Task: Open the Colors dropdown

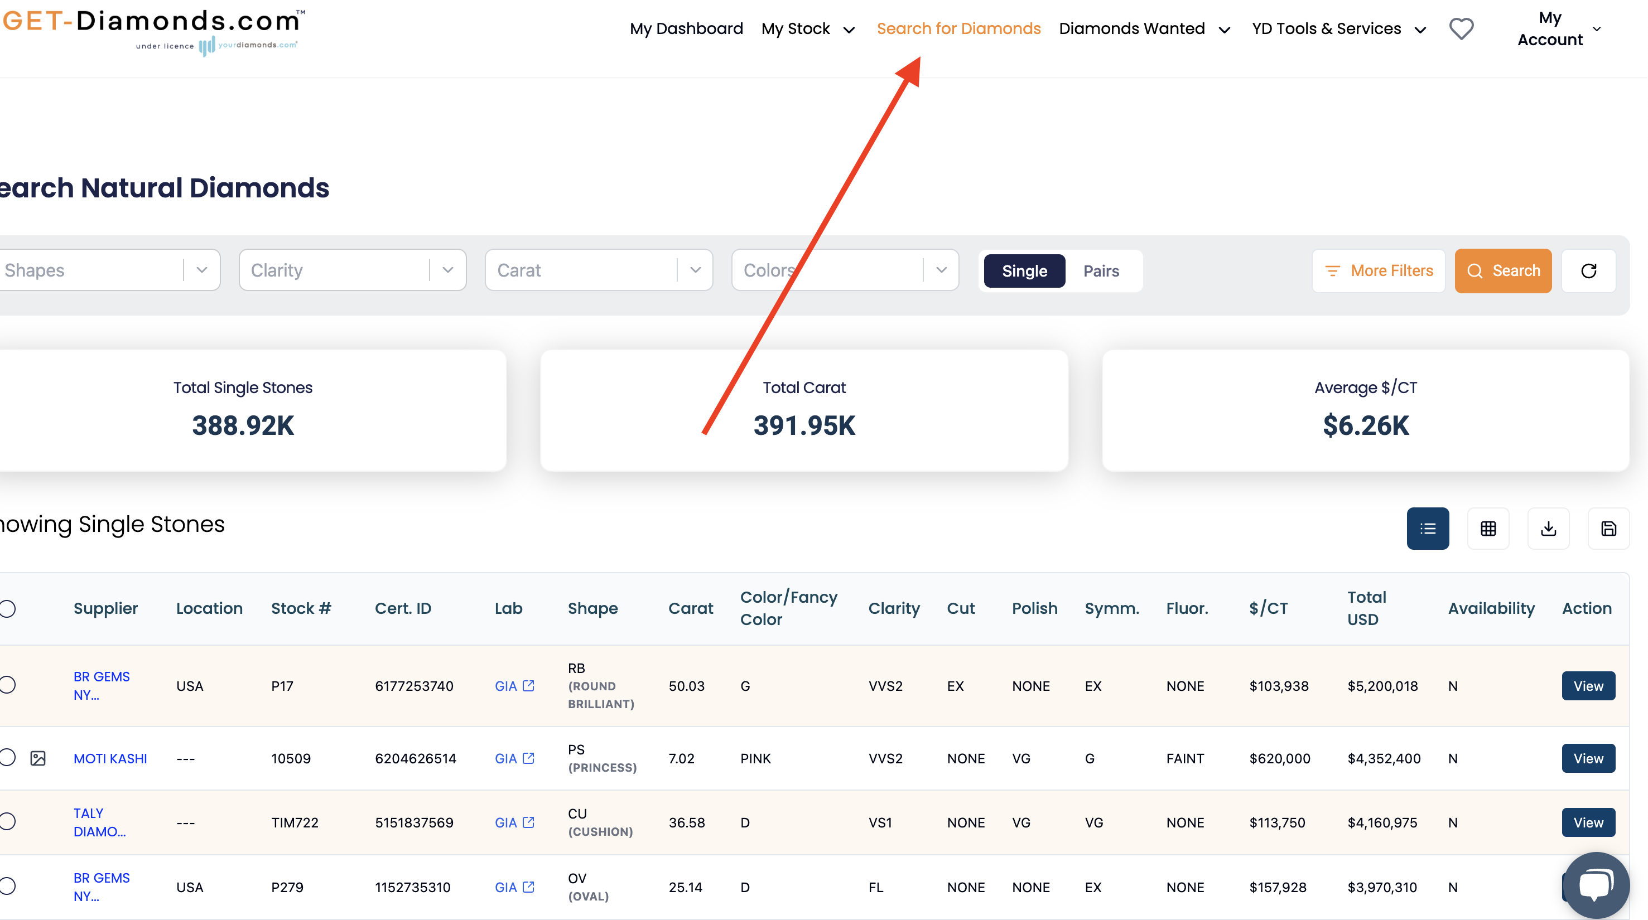Action: pyautogui.click(x=845, y=270)
